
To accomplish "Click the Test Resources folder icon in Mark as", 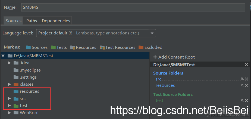I will 102,48.
